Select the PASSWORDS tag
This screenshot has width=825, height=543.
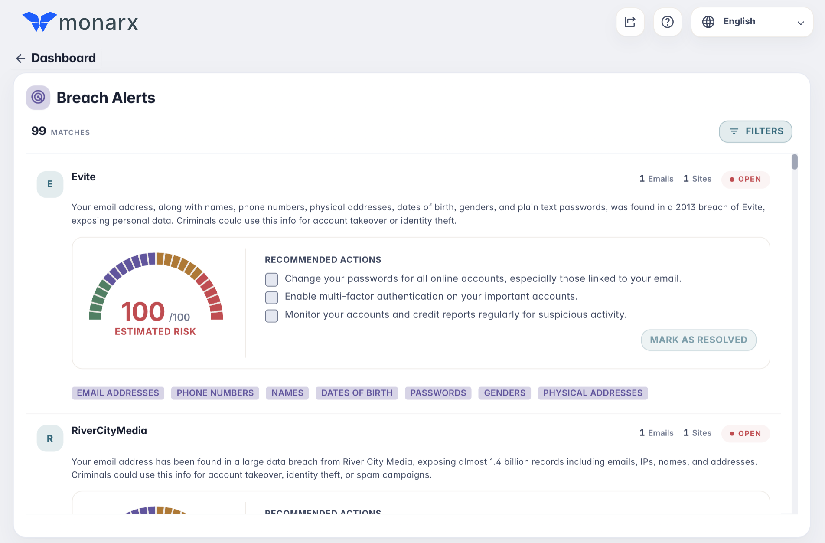(x=438, y=393)
